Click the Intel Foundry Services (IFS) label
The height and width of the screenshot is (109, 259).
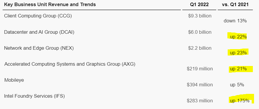[x=34, y=96]
